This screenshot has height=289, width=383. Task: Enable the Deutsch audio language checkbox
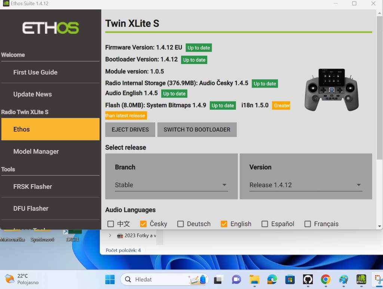tap(181, 224)
